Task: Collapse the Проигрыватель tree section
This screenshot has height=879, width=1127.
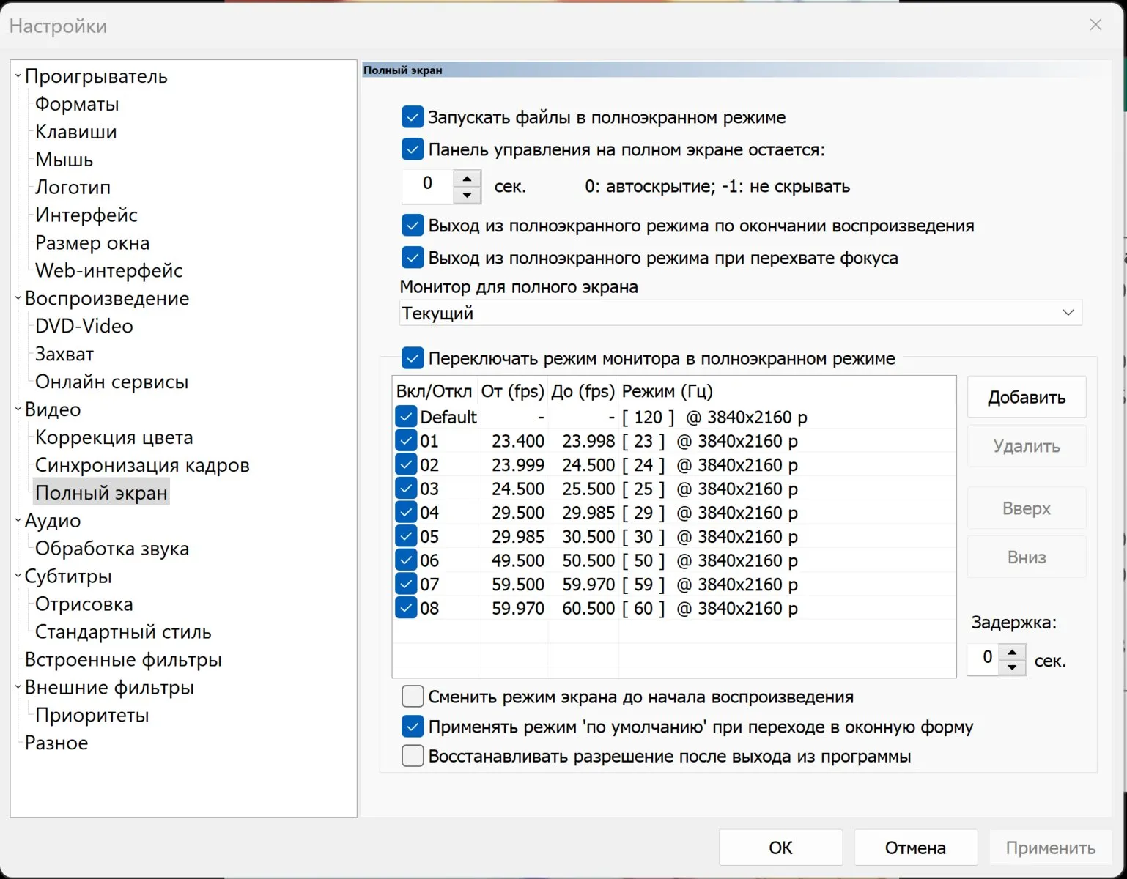Action: click(18, 76)
